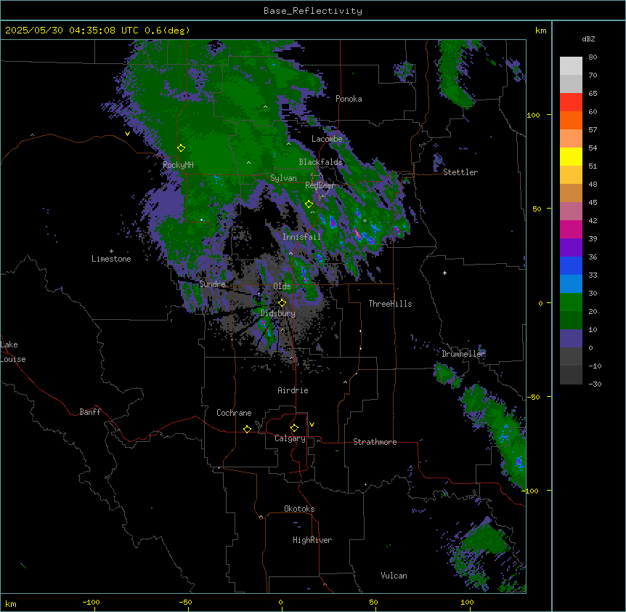
Task: Click the -30 value in dBZ legend
Action: [595, 384]
